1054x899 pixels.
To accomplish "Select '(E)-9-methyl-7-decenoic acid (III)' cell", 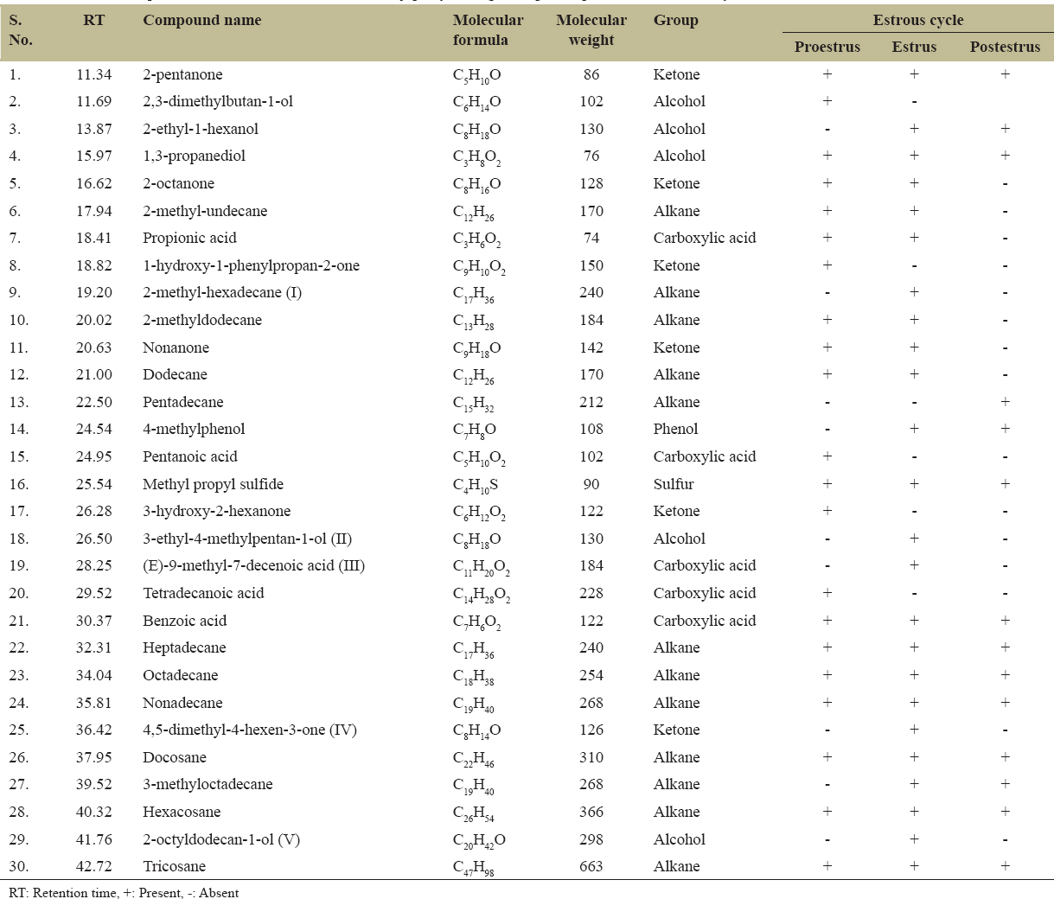I will click(253, 565).
